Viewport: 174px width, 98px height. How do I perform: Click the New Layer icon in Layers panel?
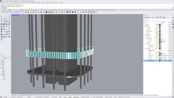click(x=144, y=17)
